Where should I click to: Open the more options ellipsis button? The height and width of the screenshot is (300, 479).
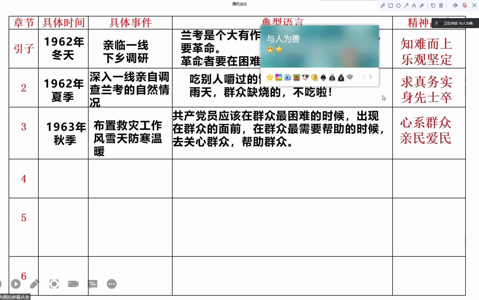(x=112, y=284)
